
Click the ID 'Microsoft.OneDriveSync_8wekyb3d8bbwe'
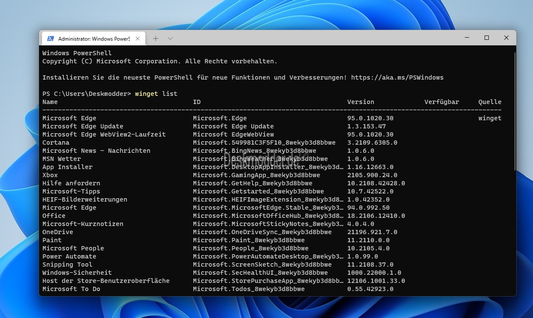pyautogui.click(x=262, y=232)
